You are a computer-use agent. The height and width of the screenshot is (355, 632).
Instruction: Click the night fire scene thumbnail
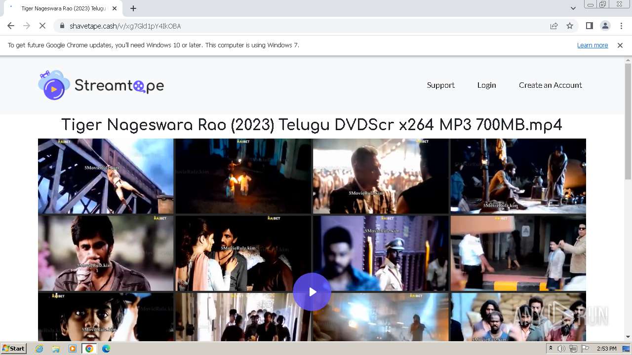tap(243, 176)
